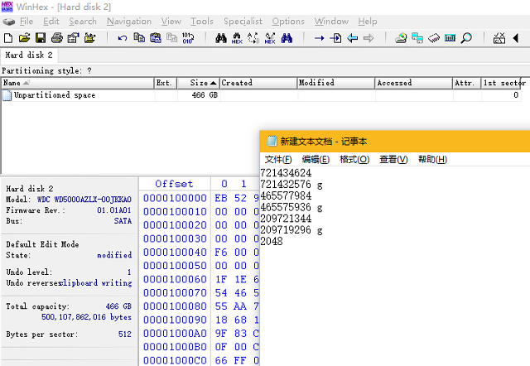Click the Open Disk toolbar icon

(401, 38)
